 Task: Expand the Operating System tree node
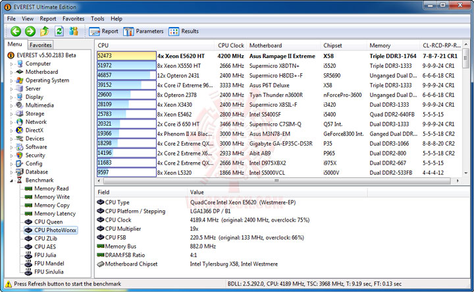11,81
